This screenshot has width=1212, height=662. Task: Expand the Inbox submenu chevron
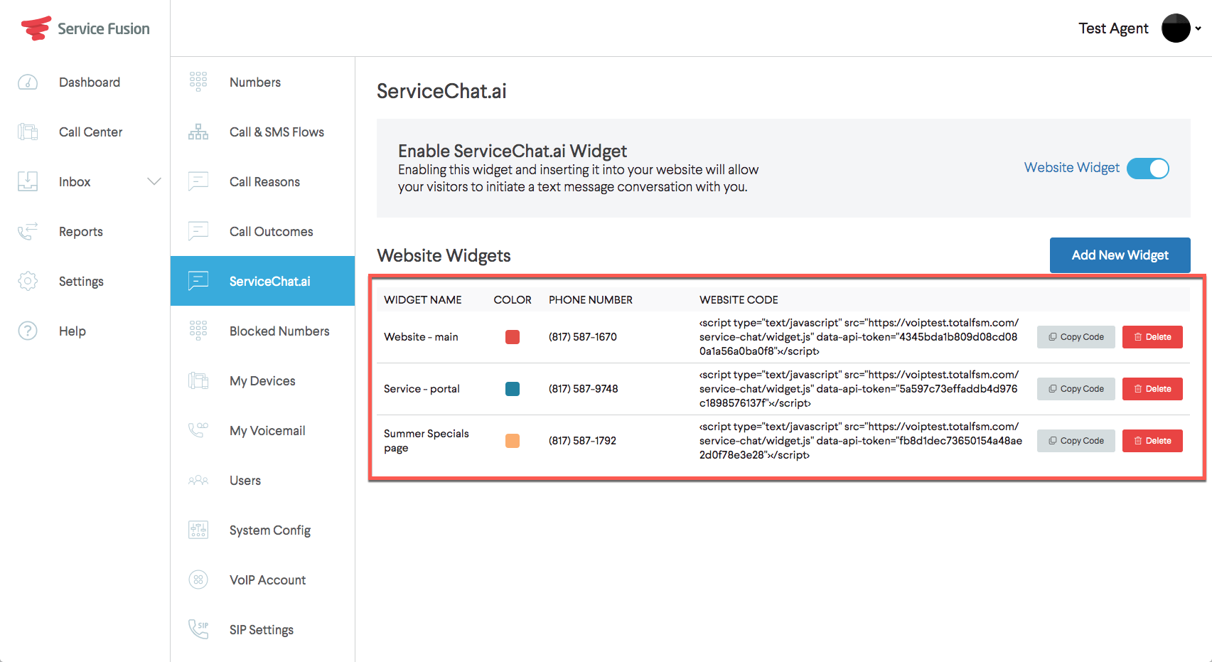click(x=154, y=181)
